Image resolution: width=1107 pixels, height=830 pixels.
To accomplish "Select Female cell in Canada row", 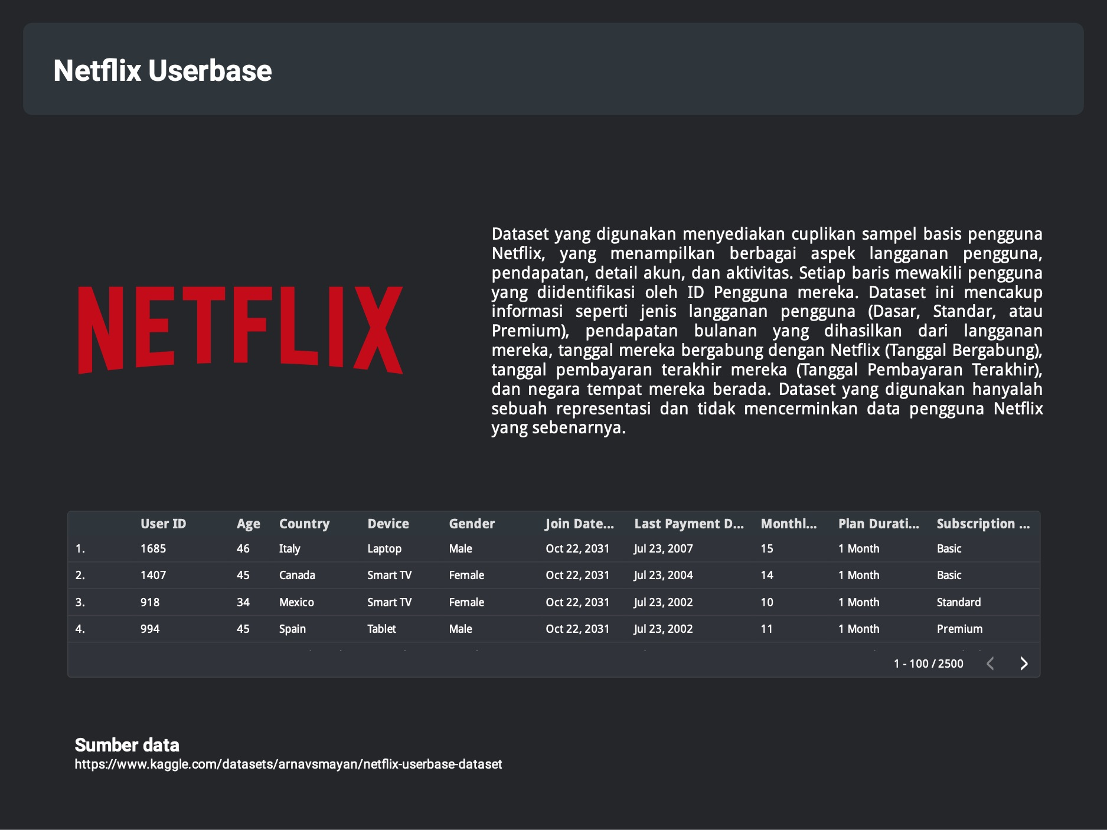I will (x=466, y=575).
